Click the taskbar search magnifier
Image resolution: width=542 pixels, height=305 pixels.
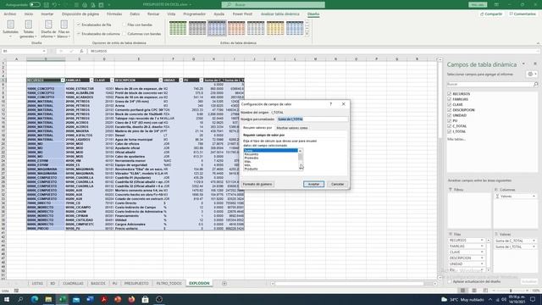[x=20, y=299]
